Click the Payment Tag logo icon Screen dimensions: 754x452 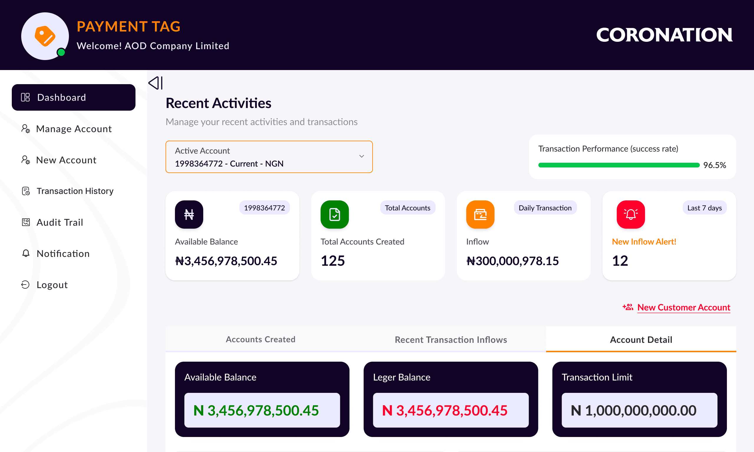click(x=45, y=36)
